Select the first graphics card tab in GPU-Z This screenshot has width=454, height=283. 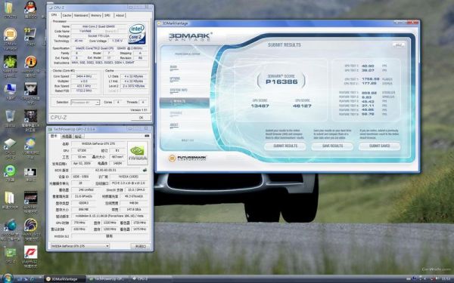pyautogui.click(x=54, y=136)
